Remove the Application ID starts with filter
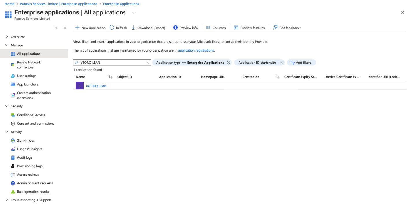The height and width of the screenshot is (209, 410). [x=281, y=63]
